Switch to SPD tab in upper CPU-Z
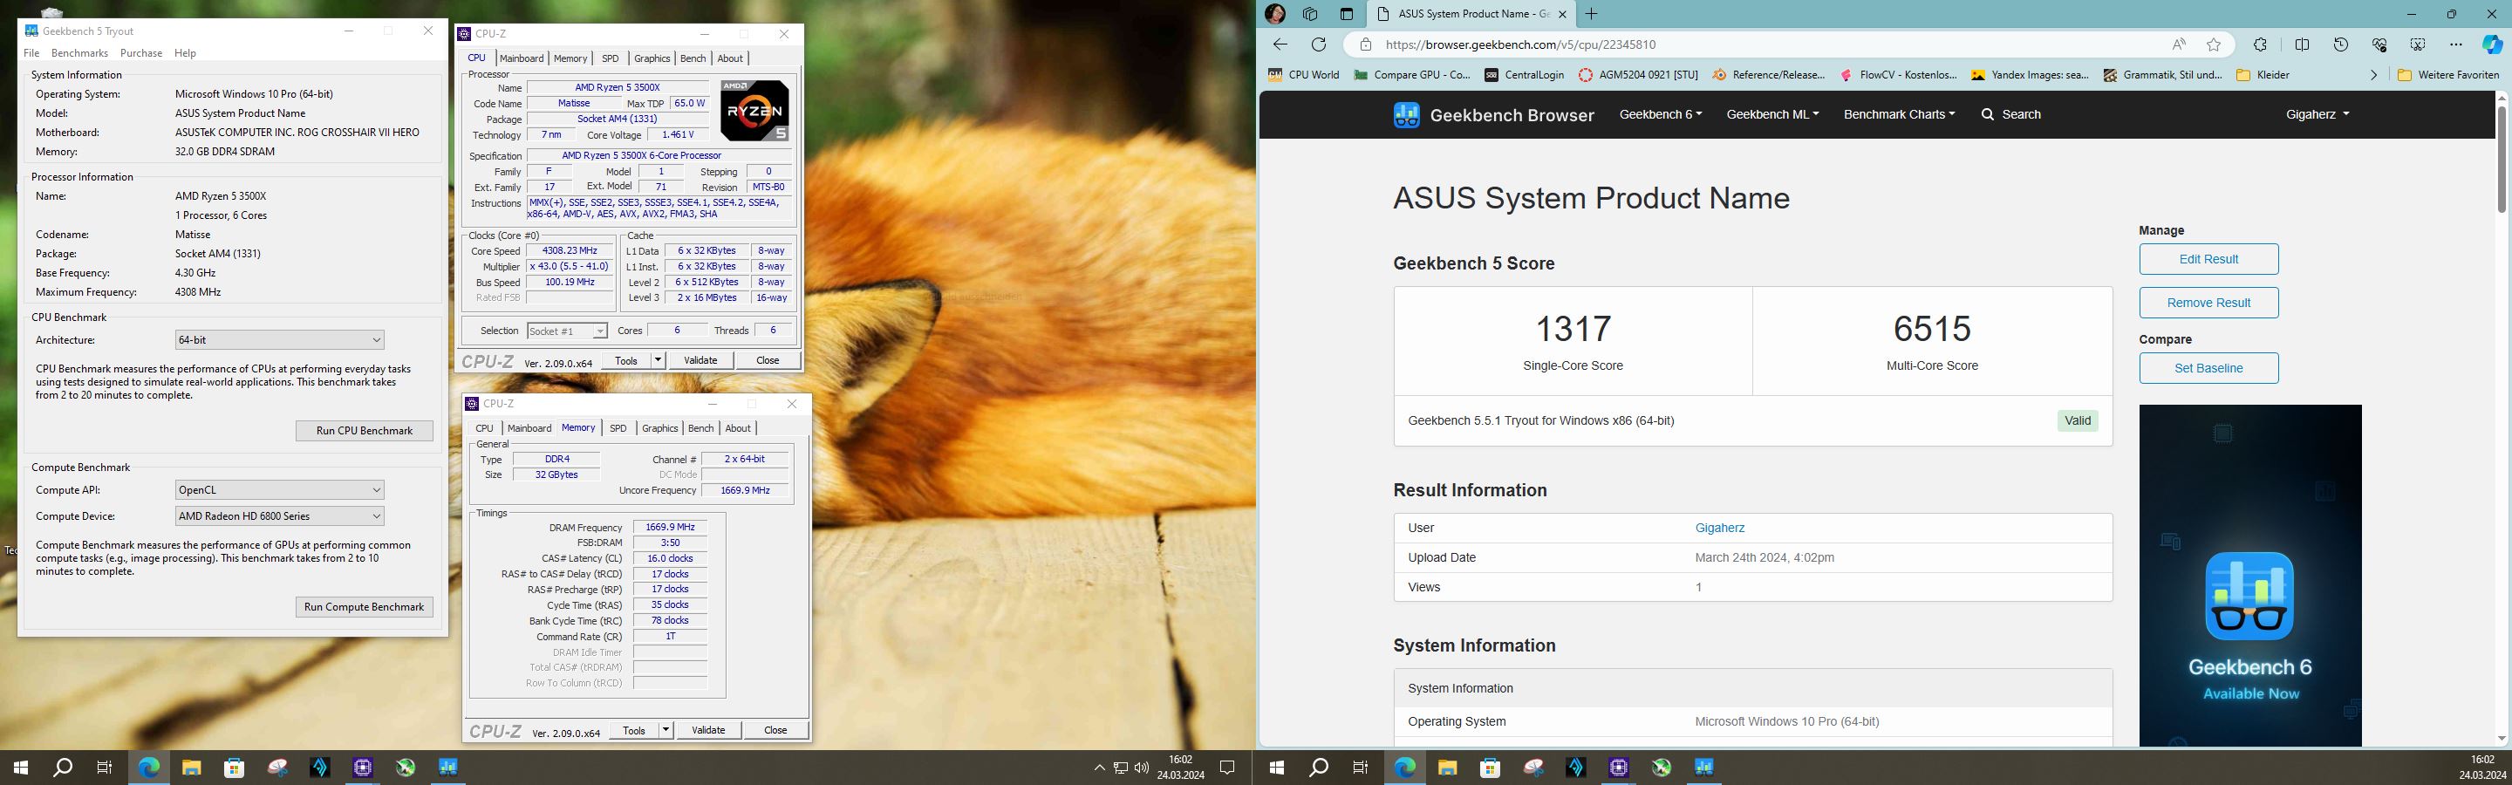The width and height of the screenshot is (2512, 785). pyautogui.click(x=611, y=58)
